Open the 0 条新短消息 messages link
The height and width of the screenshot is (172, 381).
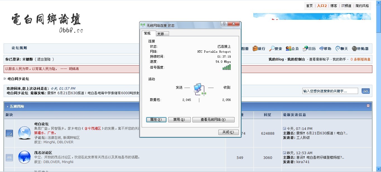coord(360,59)
